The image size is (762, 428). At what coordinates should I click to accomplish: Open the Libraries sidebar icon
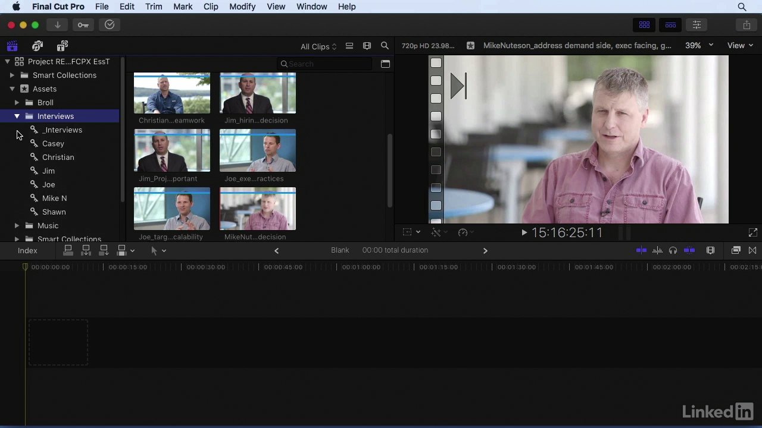pos(12,46)
